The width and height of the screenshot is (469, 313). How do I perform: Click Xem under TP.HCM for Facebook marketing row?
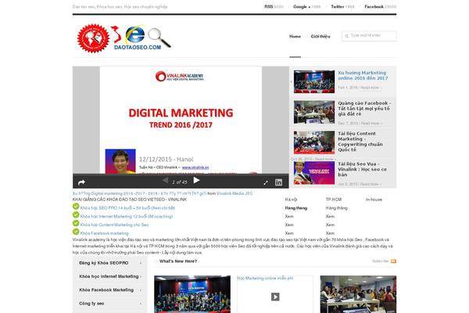coord(330,233)
